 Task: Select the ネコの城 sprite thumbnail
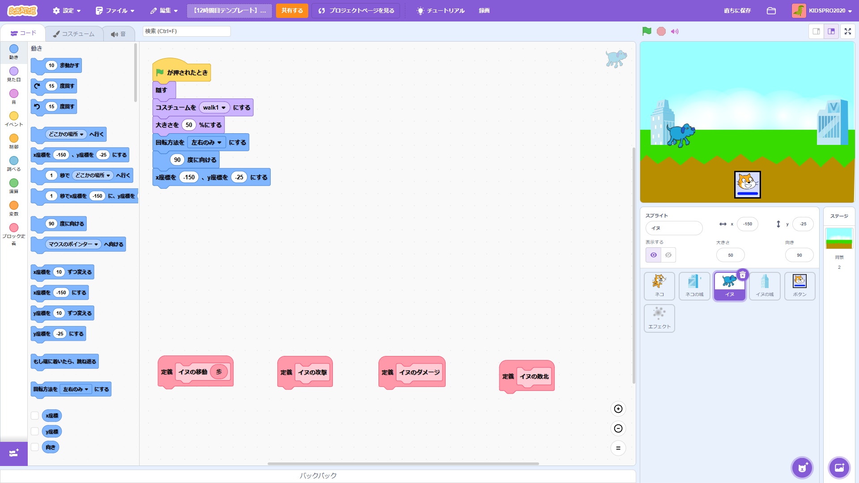pos(694,285)
